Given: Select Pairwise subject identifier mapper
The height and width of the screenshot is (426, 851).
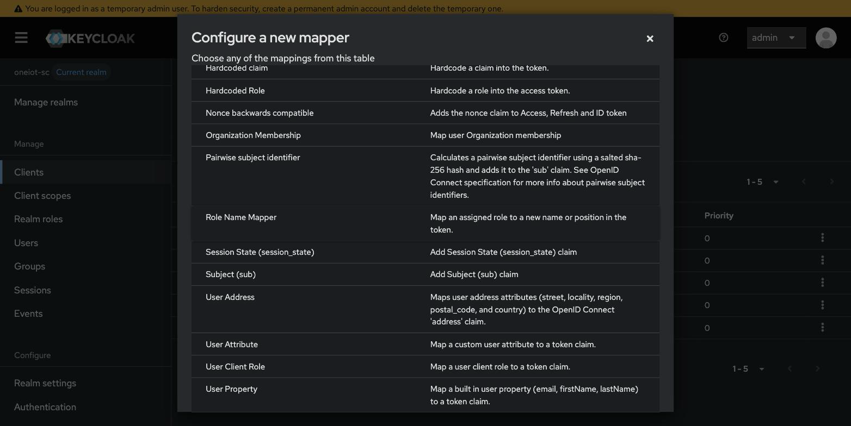Looking at the screenshot, I should [425, 176].
